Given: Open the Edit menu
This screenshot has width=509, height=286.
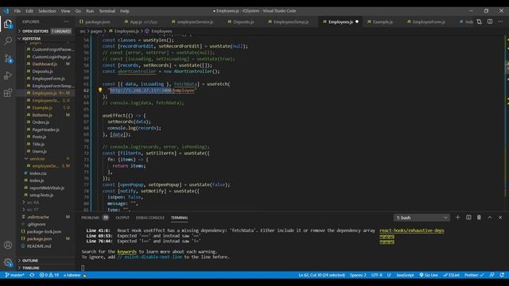Looking at the screenshot, I should (x=29, y=10).
